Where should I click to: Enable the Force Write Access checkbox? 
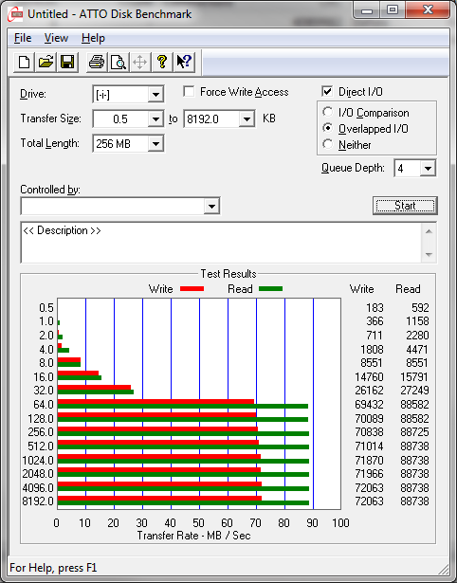point(189,91)
